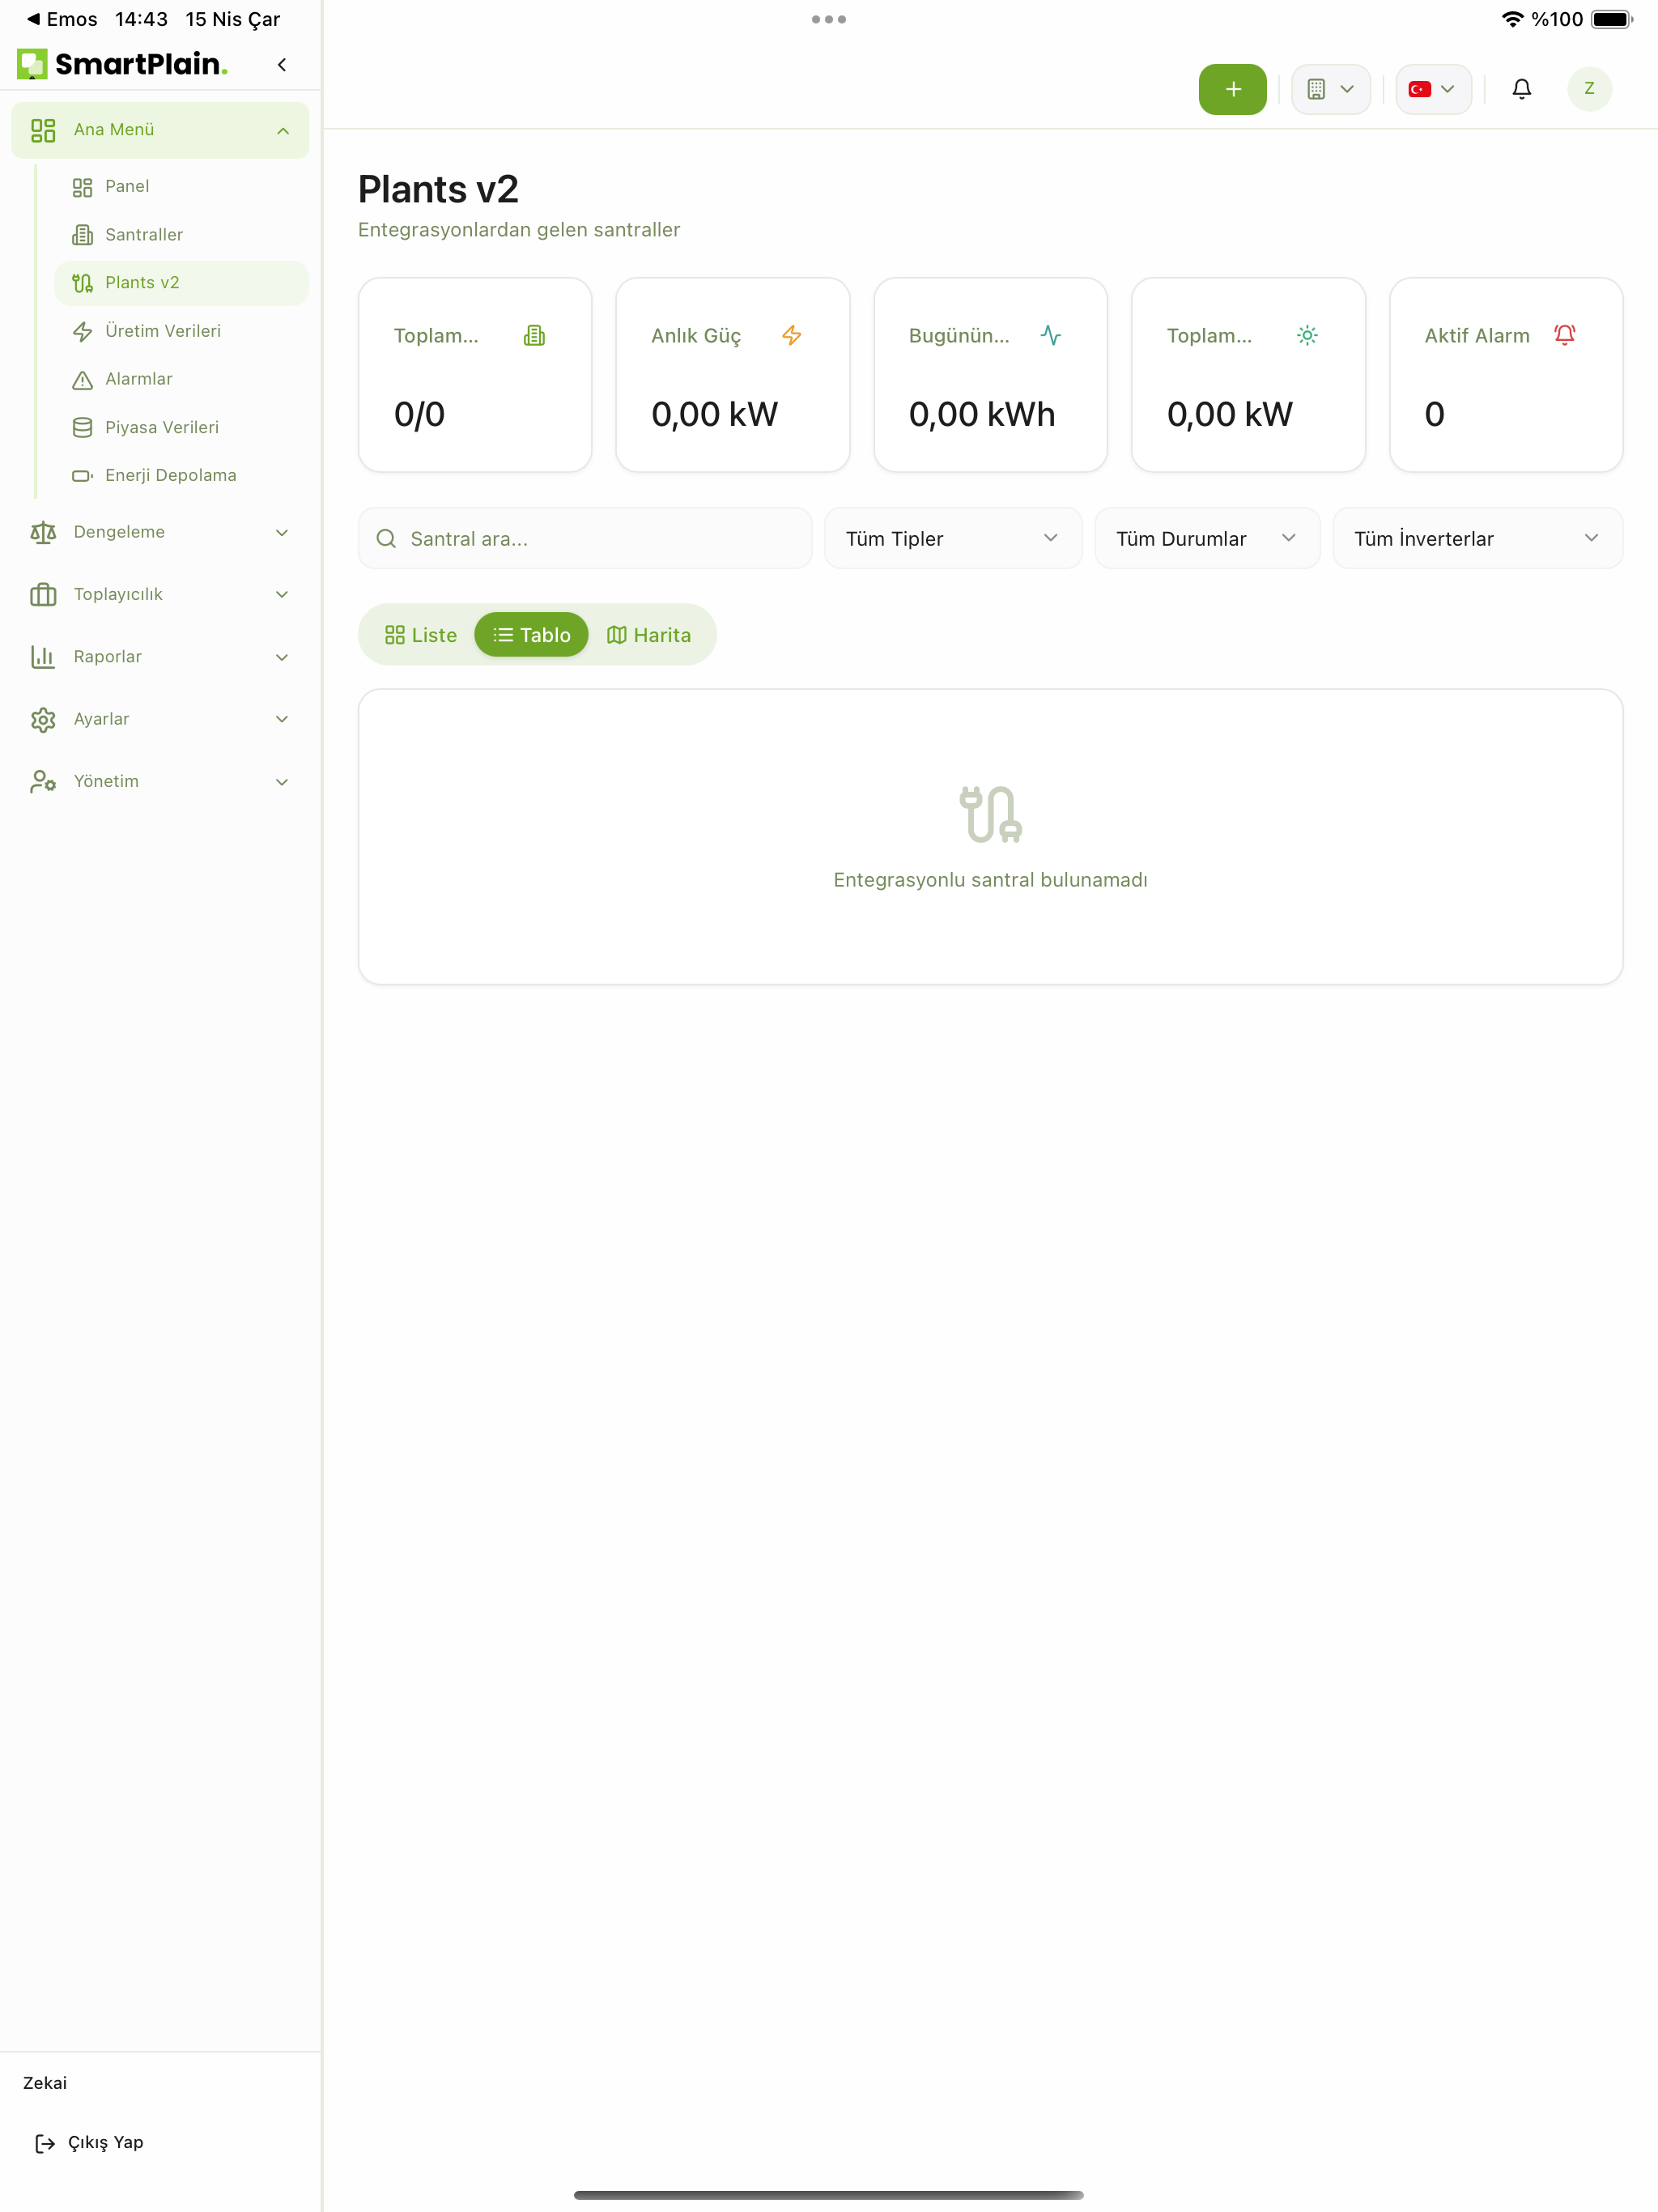Screen dimensions: 1658x2212
Task: Open Piyasa Verileri in the sidebar
Action: 181,427
